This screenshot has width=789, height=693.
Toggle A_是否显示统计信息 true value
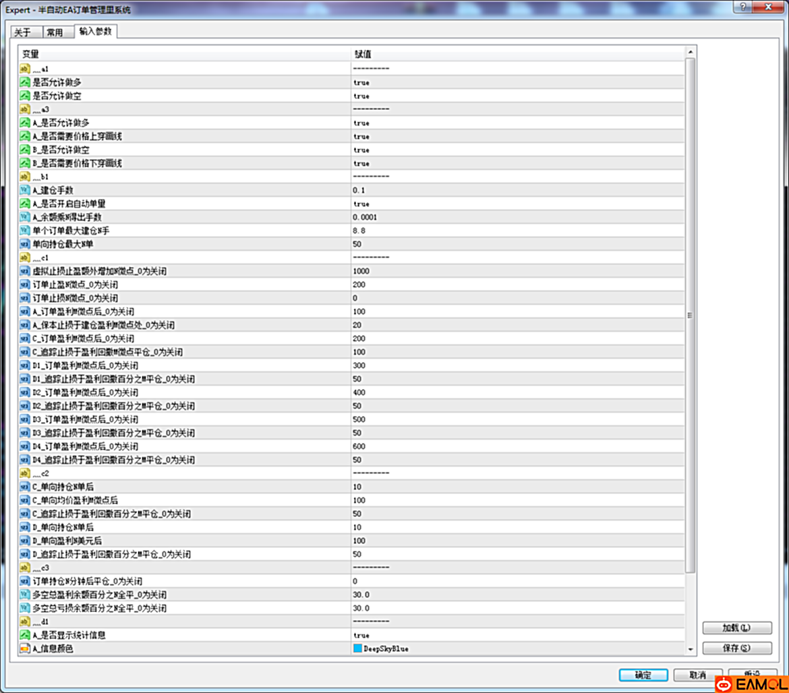click(x=361, y=635)
